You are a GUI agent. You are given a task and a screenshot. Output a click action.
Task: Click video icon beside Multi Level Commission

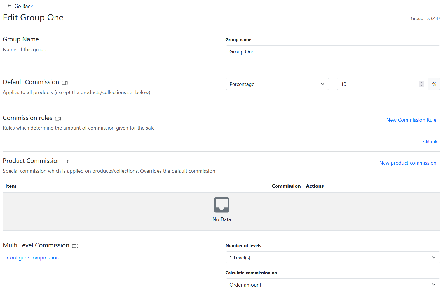pyautogui.click(x=75, y=246)
